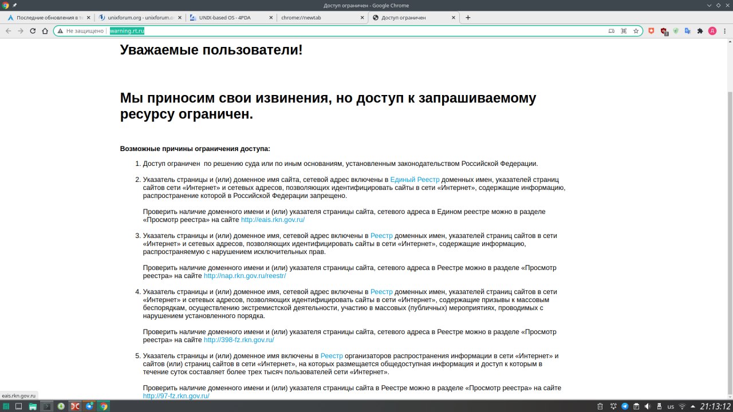Image resolution: width=733 pixels, height=412 pixels.
Task: Open the trash icon in the tray
Action: tap(600, 406)
